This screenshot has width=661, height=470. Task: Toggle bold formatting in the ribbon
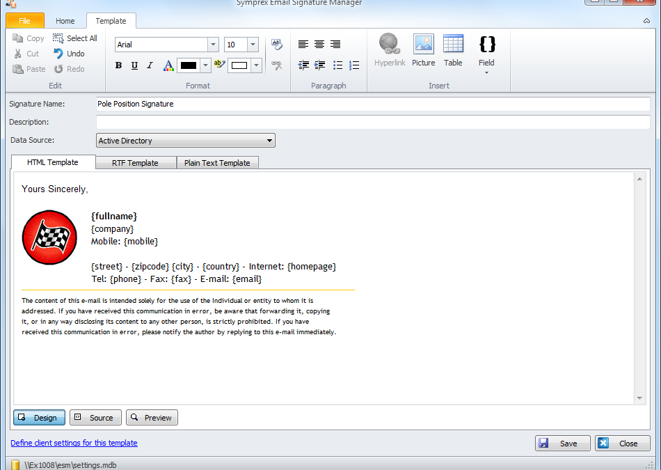pyautogui.click(x=119, y=65)
